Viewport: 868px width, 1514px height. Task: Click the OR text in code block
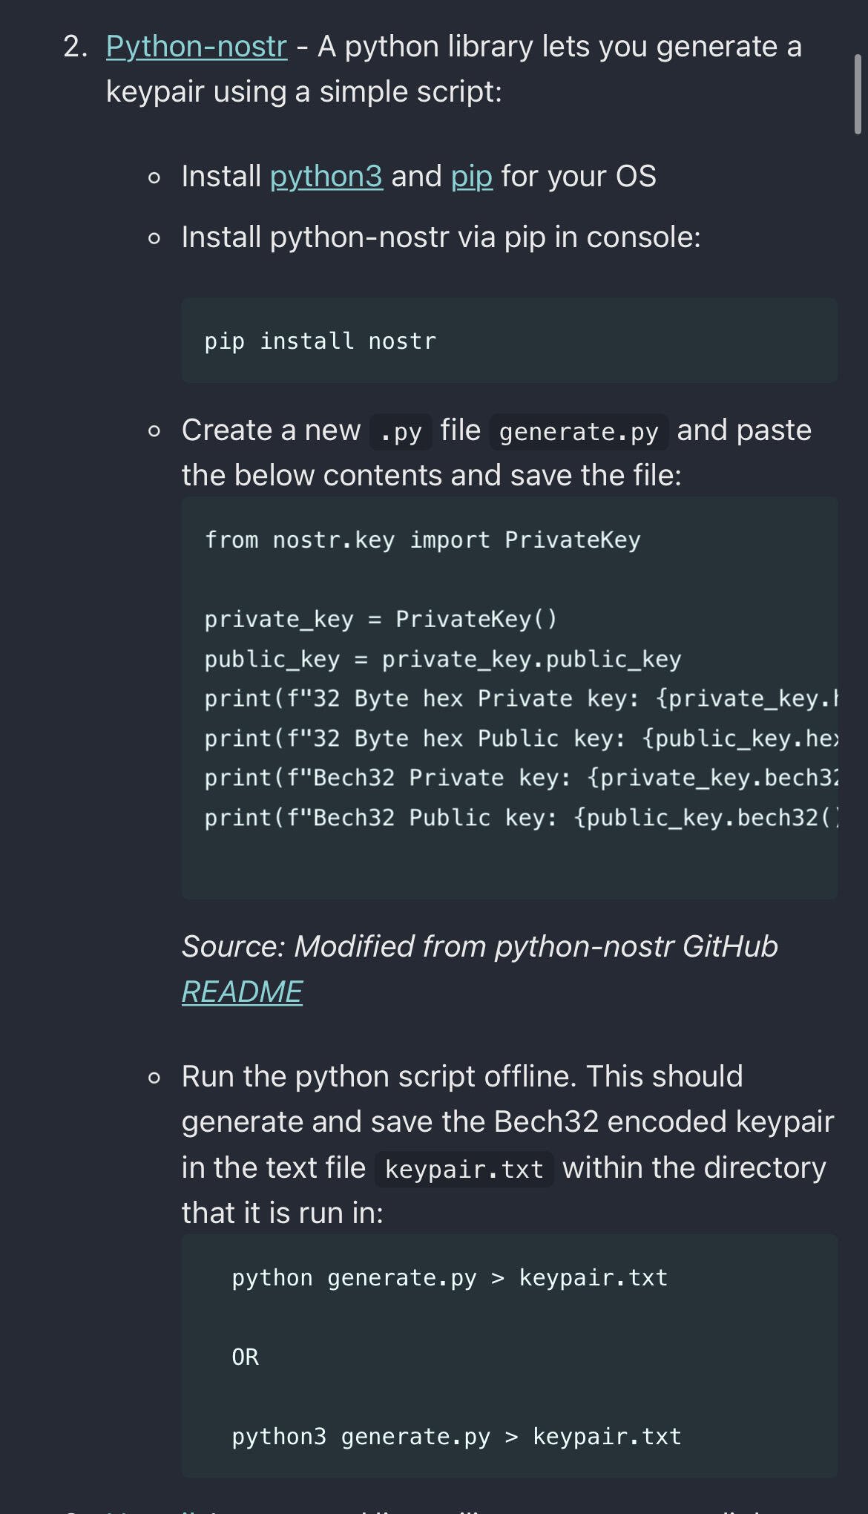[246, 1357]
